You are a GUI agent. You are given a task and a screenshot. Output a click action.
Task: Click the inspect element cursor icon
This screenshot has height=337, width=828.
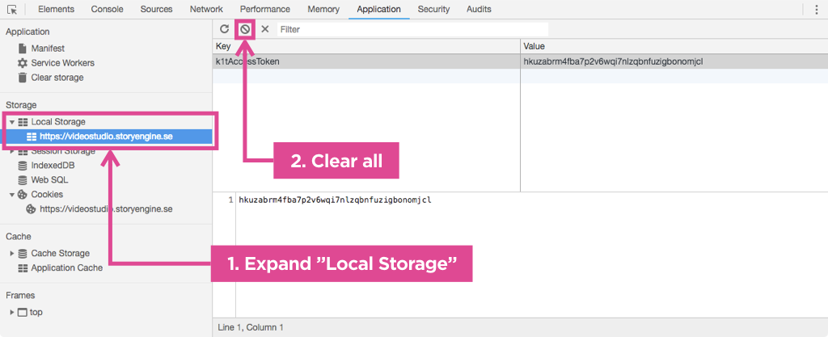tap(12, 9)
